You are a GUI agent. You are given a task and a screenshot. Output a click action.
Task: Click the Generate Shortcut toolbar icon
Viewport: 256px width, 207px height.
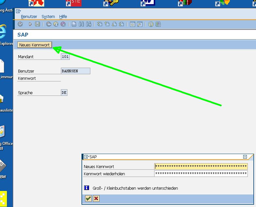click(x=140, y=25)
